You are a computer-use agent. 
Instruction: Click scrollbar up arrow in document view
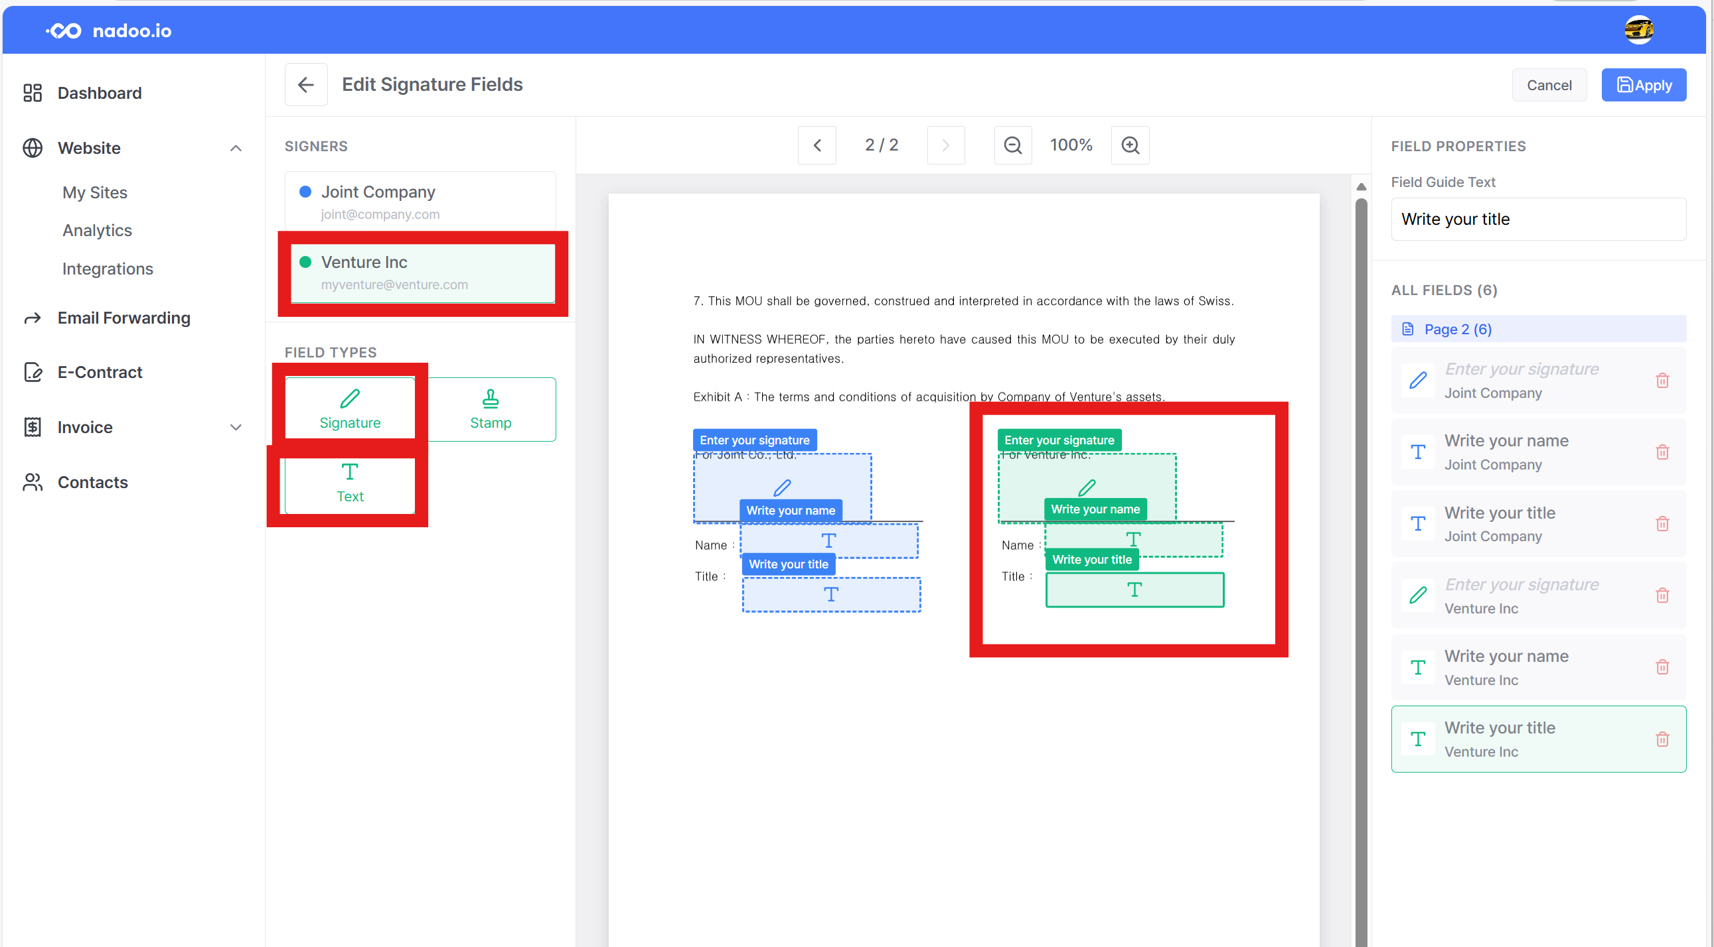point(1362,187)
